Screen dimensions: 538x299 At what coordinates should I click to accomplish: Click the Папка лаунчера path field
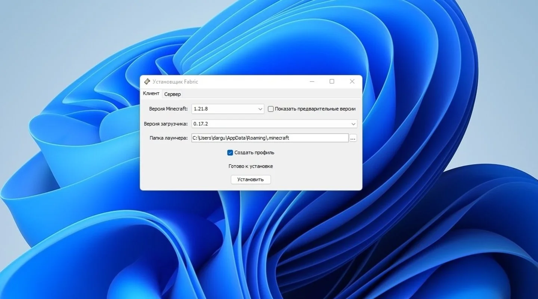point(270,138)
